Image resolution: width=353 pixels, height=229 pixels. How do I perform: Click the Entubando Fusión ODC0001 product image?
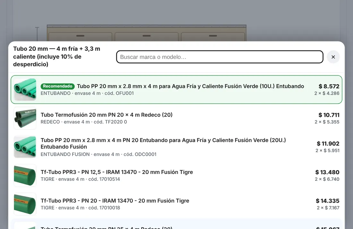(25, 147)
